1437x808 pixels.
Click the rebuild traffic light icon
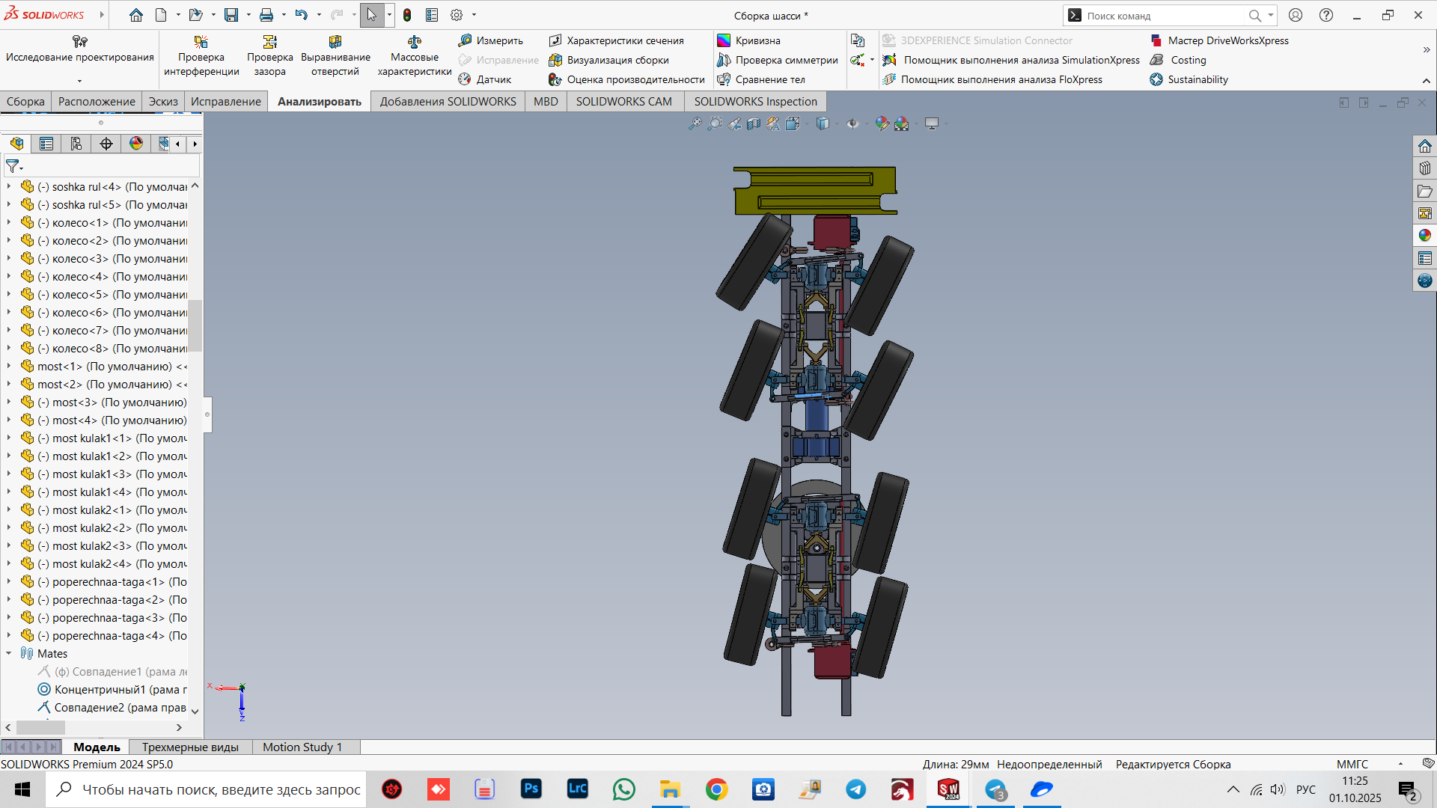tap(407, 15)
